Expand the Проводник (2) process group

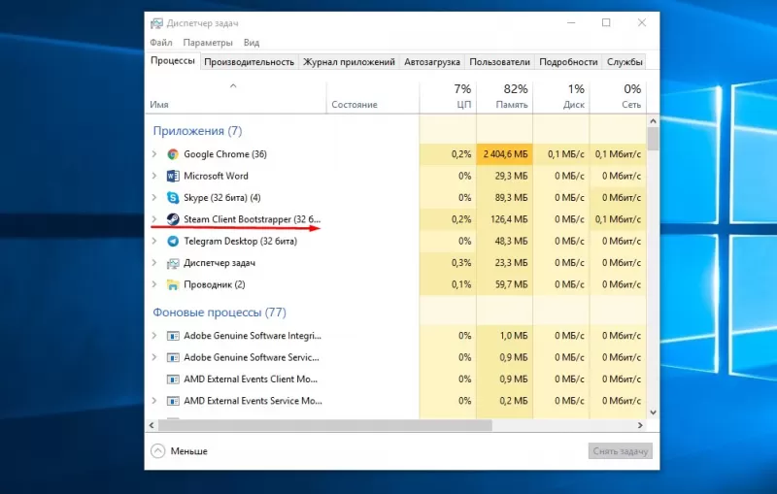coord(154,284)
